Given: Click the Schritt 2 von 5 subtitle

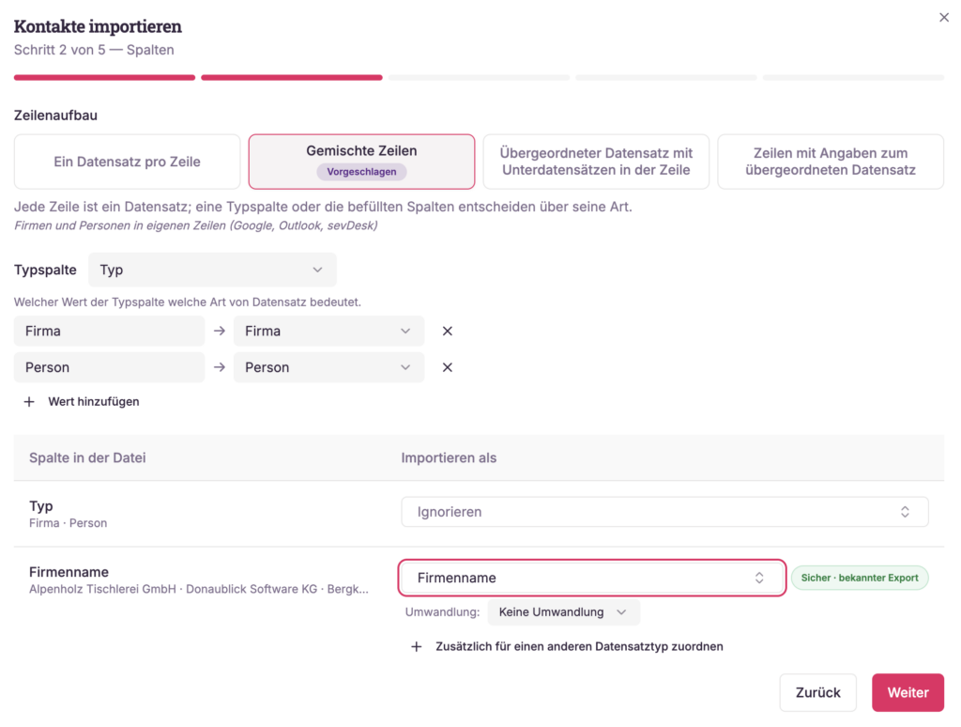Looking at the screenshot, I should pyautogui.click(x=94, y=50).
